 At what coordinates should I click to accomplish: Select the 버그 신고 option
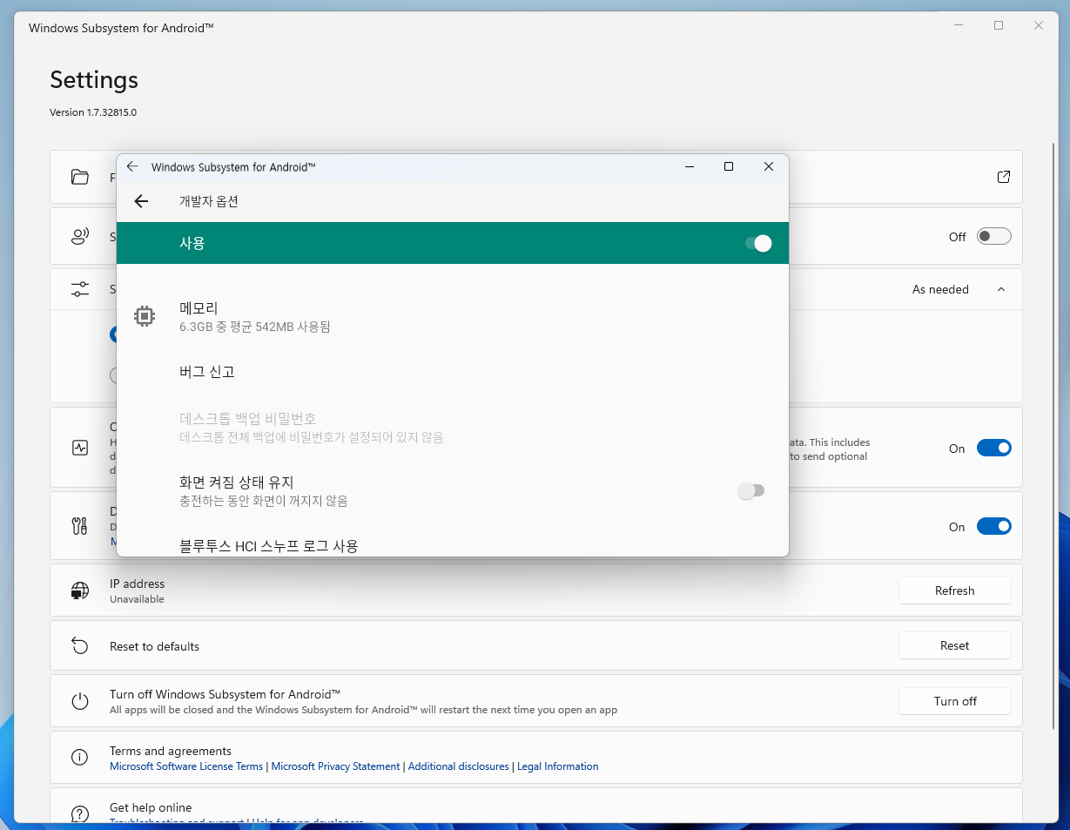pos(453,372)
